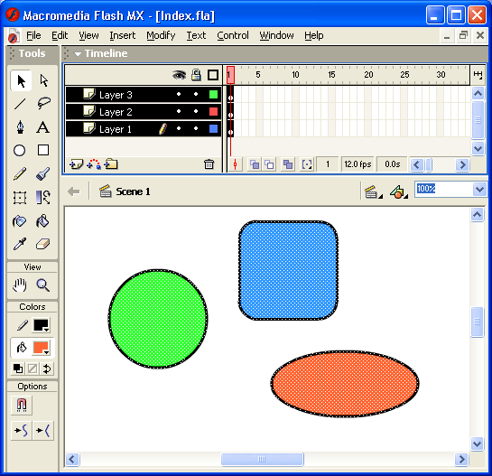
Task: Activate the Text tool
Action: 43,127
